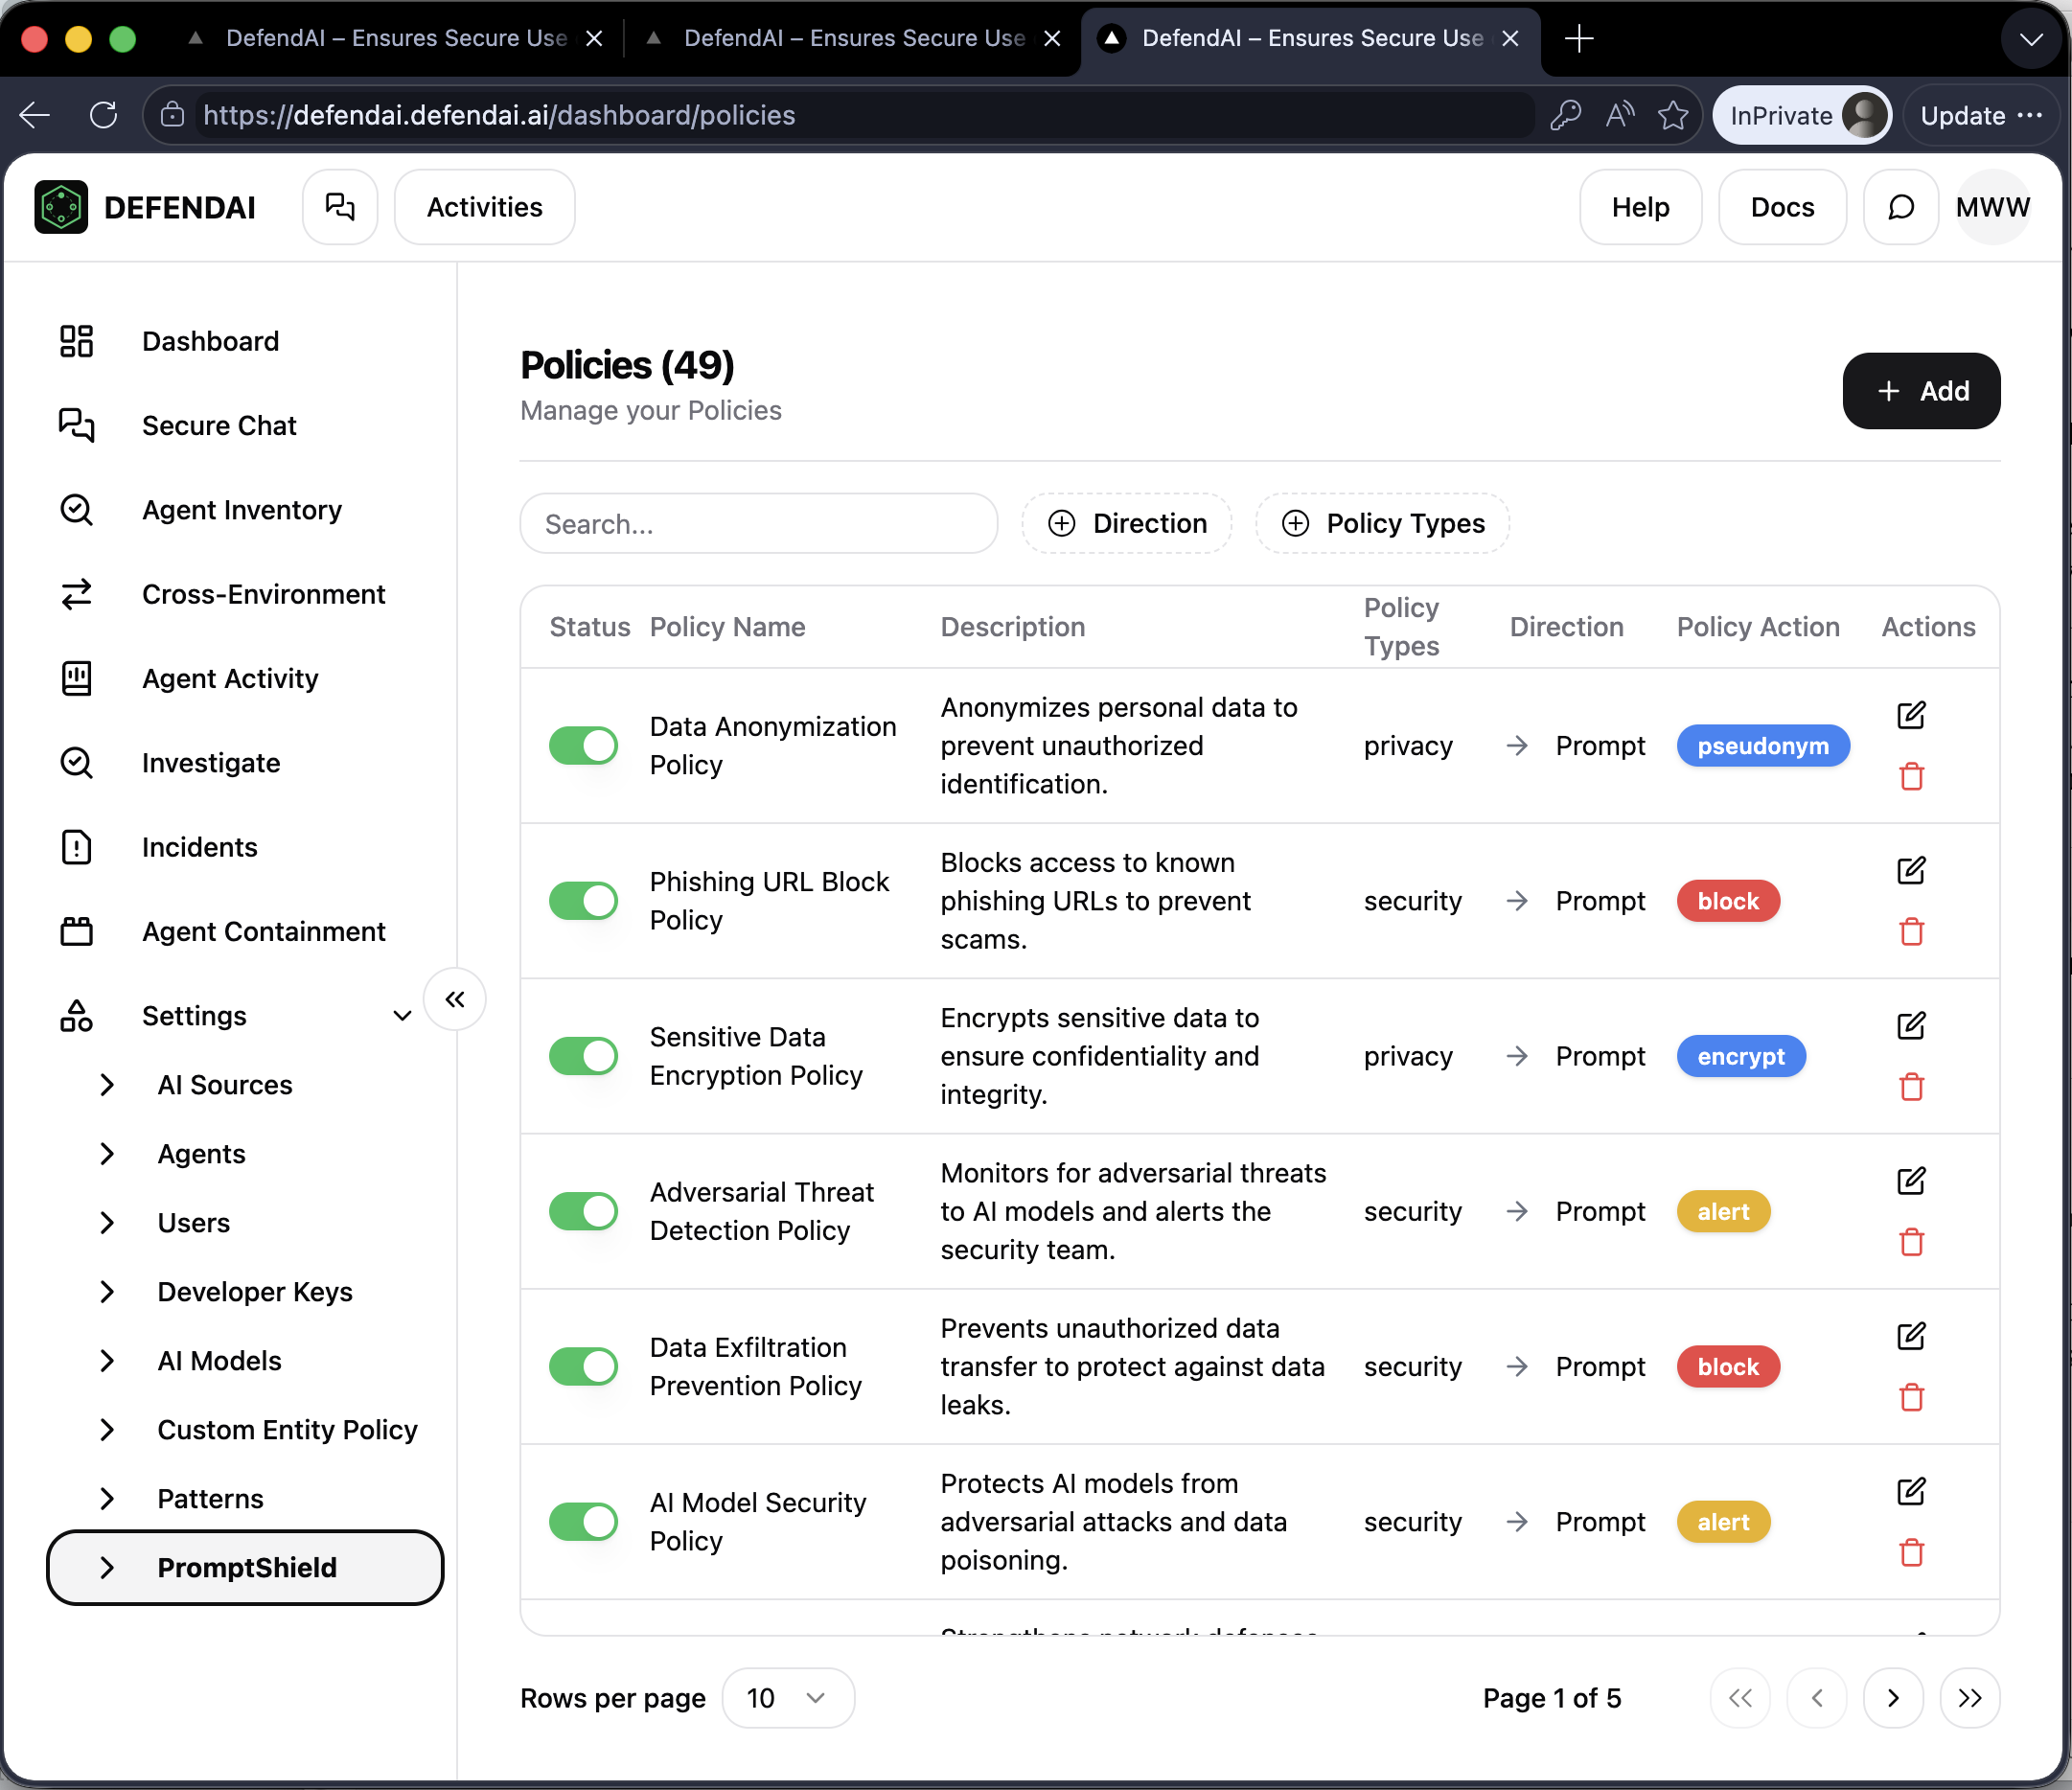Viewport: 2072px width, 1790px height.
Task: Click the Add policy button
Action: point(1921,391)
